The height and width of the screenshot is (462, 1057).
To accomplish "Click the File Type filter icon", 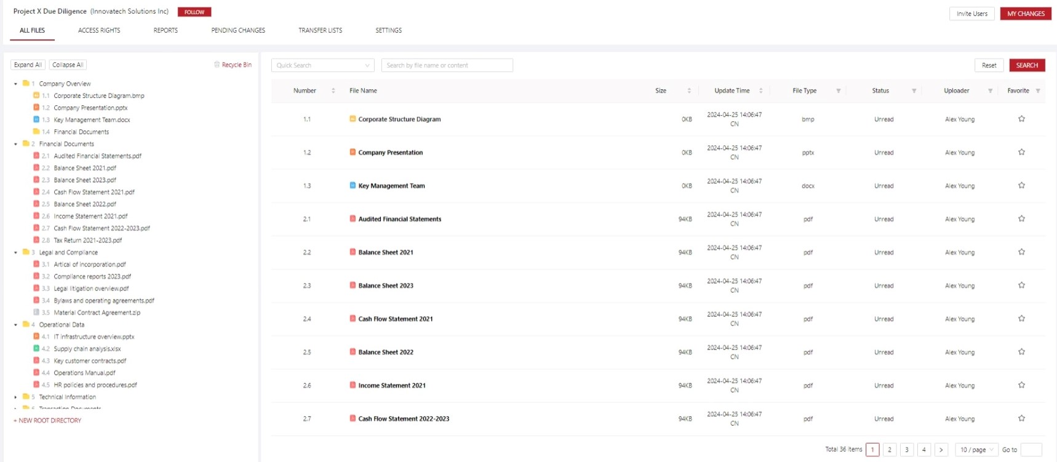I will click(838, 91).
